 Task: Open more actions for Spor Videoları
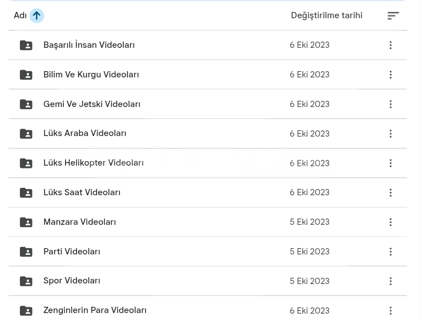[390, 281]
